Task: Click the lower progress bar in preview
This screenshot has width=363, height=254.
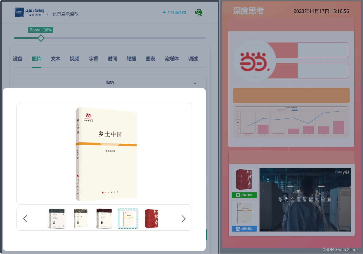Action: point(308,71)
